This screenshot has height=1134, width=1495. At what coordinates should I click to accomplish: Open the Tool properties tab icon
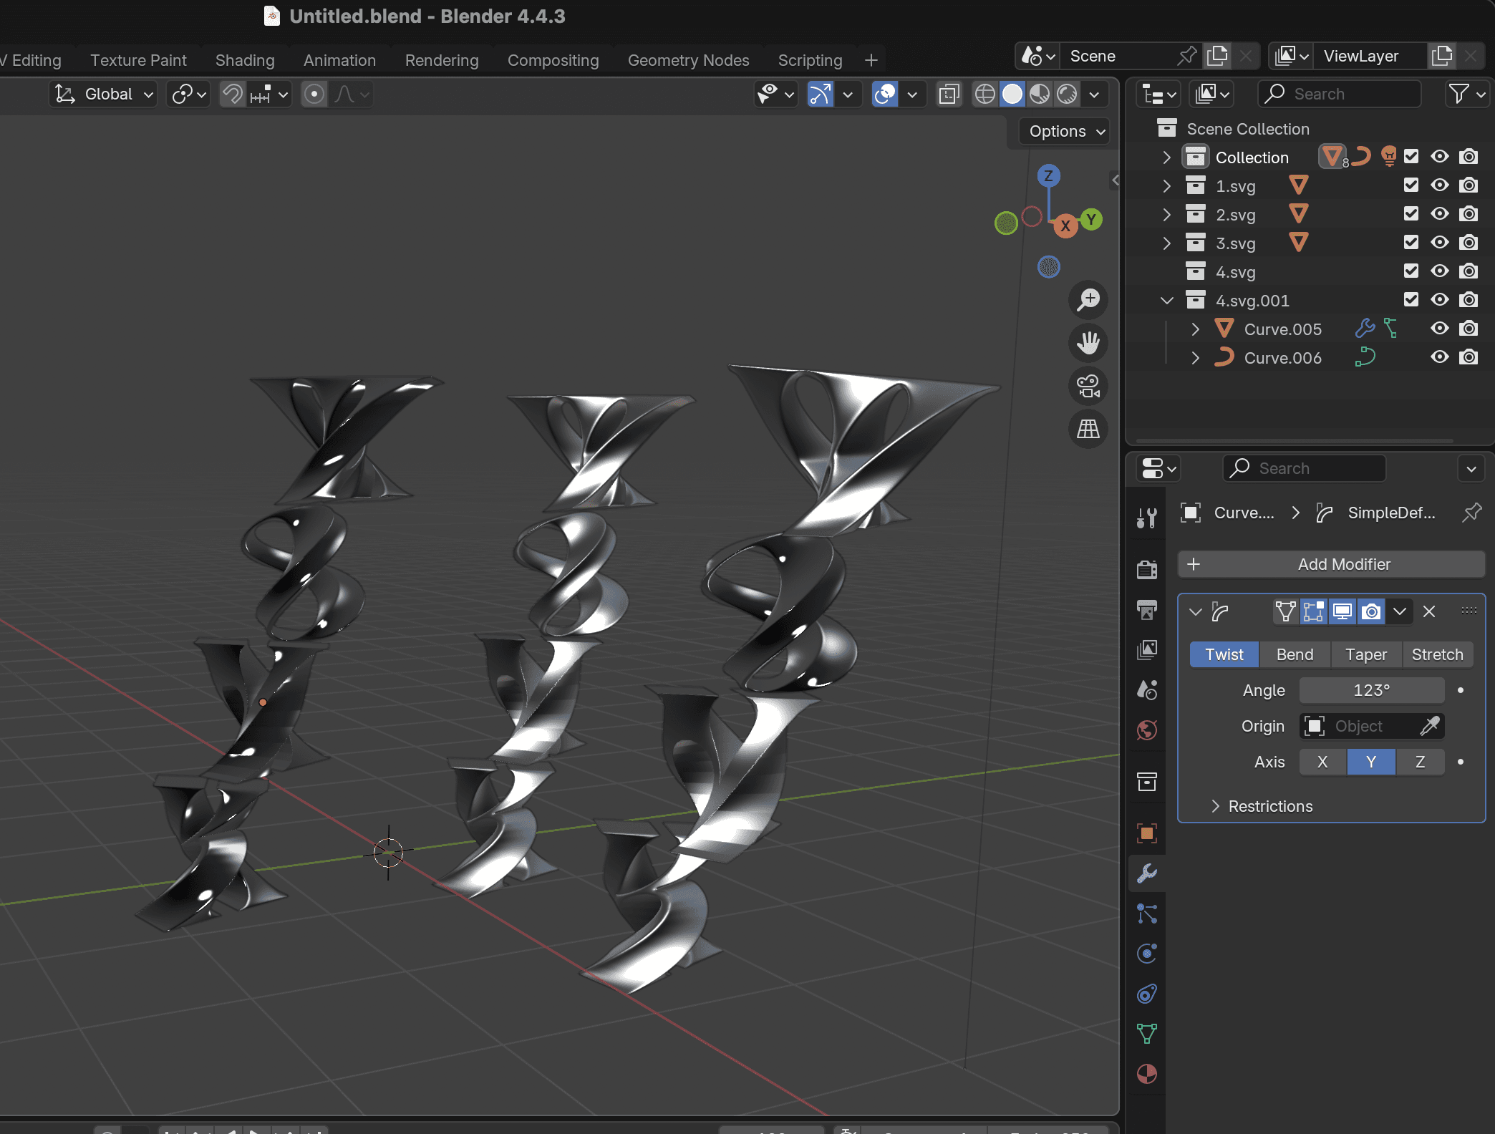(x=1146, y=517)
